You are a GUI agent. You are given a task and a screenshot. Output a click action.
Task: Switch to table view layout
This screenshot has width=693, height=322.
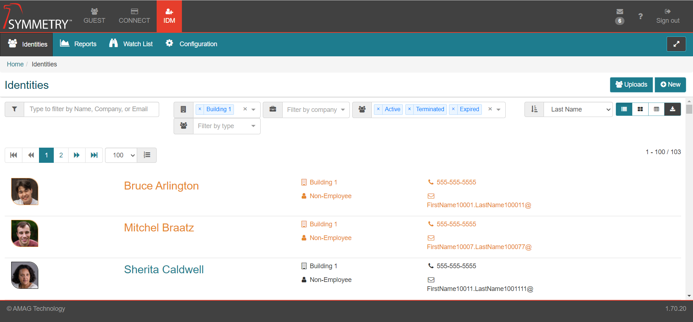point(657,109)
